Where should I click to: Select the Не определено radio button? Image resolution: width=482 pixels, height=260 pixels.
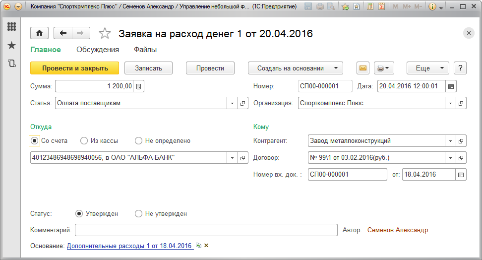[x=139, y=140]
